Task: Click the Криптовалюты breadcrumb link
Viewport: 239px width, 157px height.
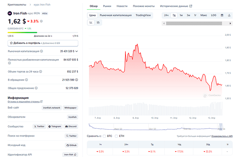Action: [x=17, y=4]
